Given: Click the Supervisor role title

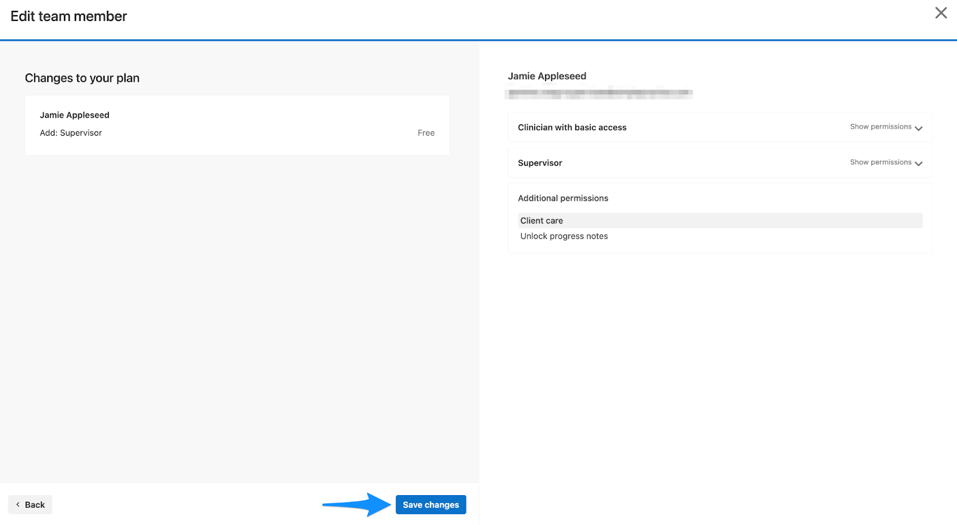Looking at the screenshot, I should (x=540, y=163).
